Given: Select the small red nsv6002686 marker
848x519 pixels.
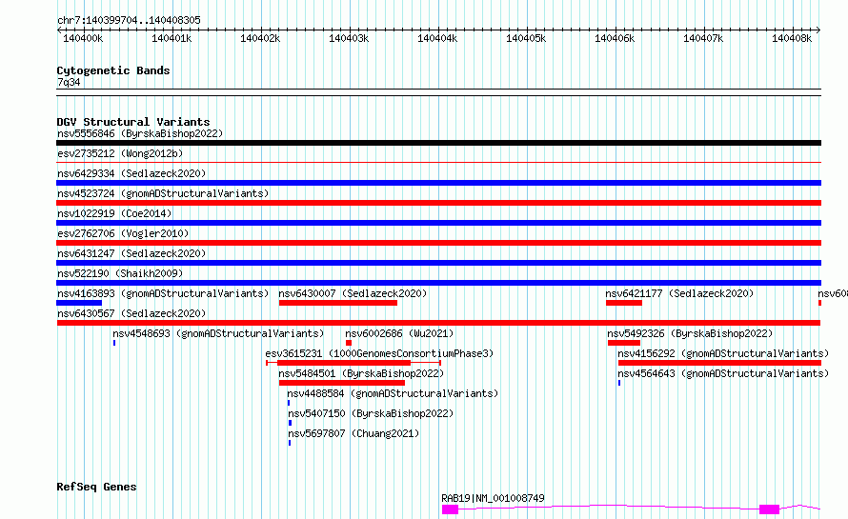Looking at the screenshot, I should (349, 343).
